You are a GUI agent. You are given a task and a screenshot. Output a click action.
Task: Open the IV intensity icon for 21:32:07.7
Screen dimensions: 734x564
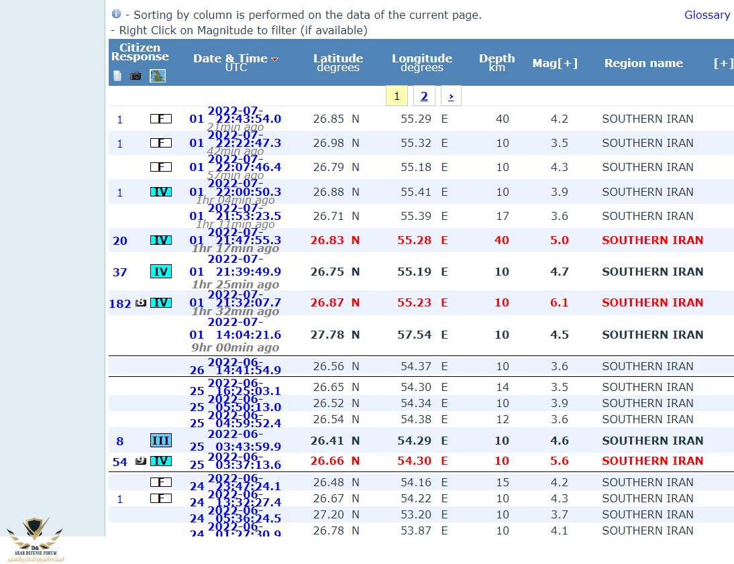[x=160, y=303]
